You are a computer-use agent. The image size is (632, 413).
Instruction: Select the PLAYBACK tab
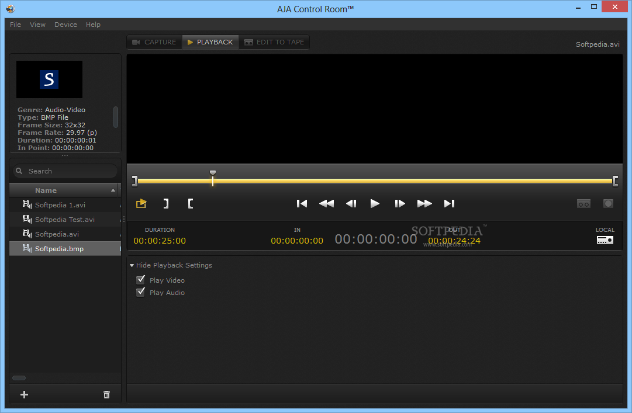210,42
